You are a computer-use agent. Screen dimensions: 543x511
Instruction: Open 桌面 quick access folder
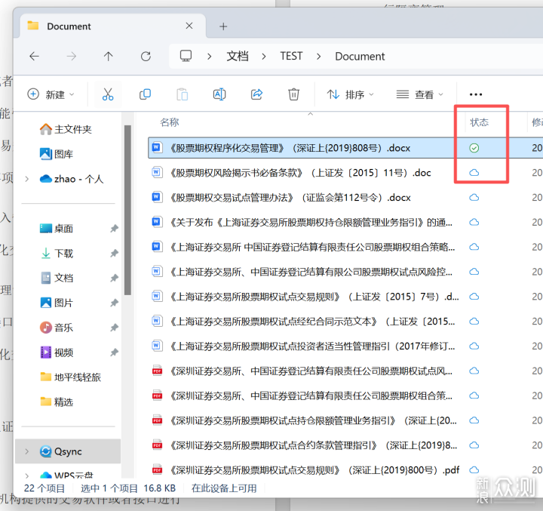tap(57, 229)
